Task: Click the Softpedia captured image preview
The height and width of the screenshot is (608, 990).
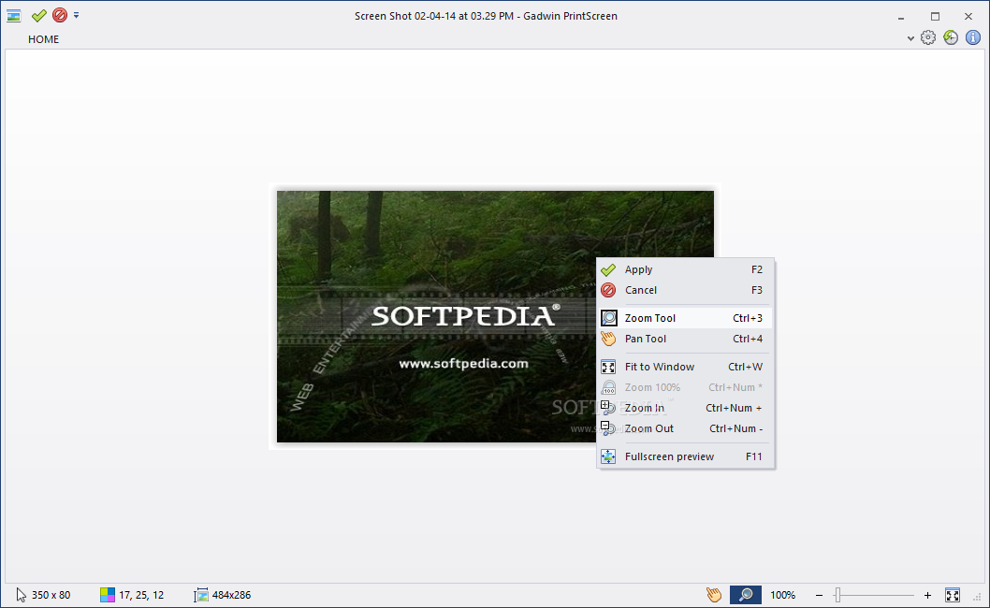Action: pyautogui.click(x=496, y=316)
